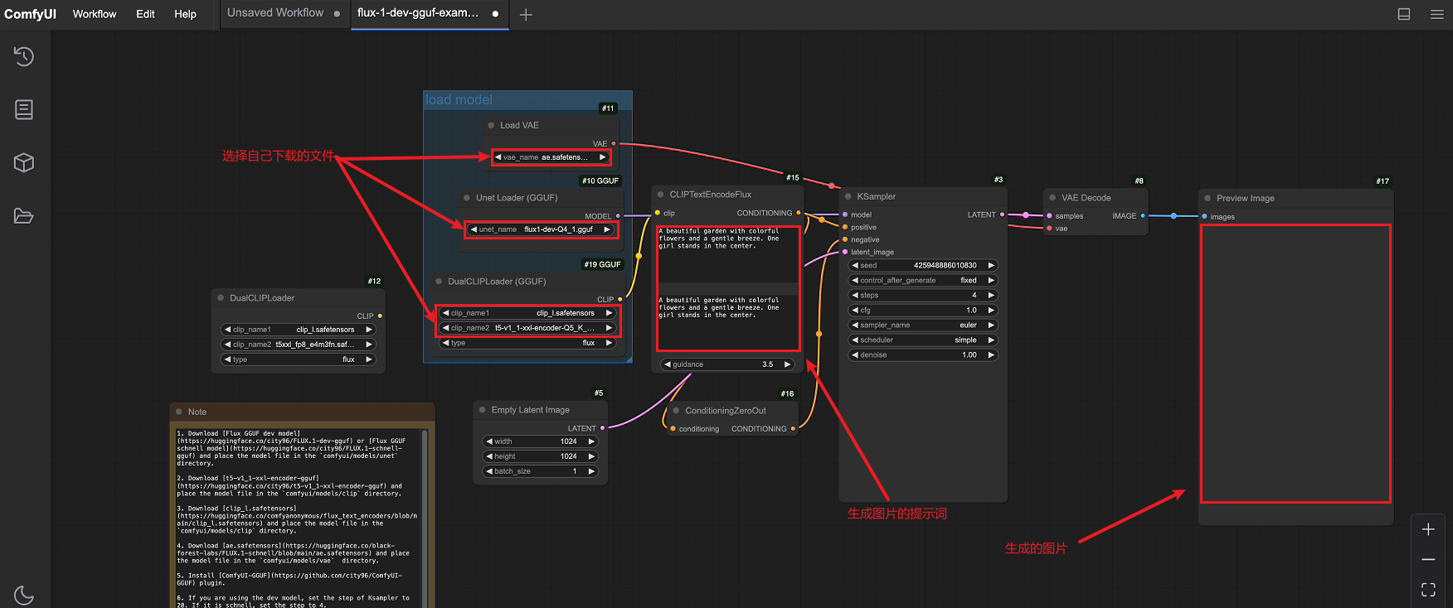This screenshot has width=1453, height=608.
Task: Open the Help menu
Action: (x=185, y=14)
